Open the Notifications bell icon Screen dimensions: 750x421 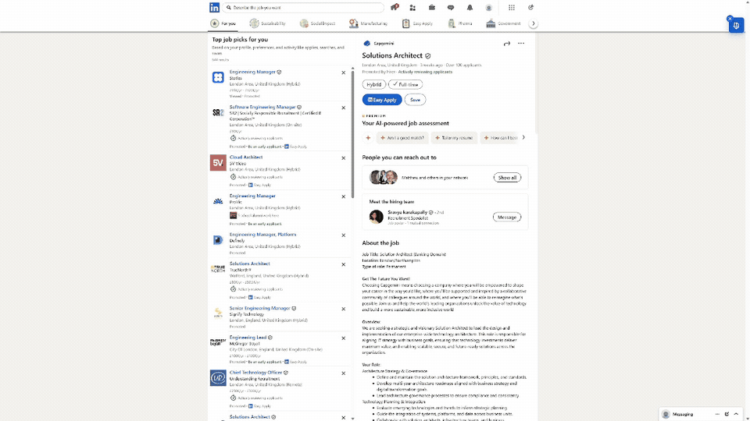470,8
